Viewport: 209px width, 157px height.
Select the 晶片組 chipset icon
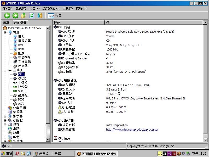tap(15, 95)
